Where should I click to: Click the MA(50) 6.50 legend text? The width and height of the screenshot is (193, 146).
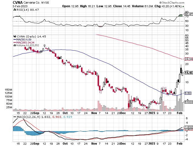24,40
